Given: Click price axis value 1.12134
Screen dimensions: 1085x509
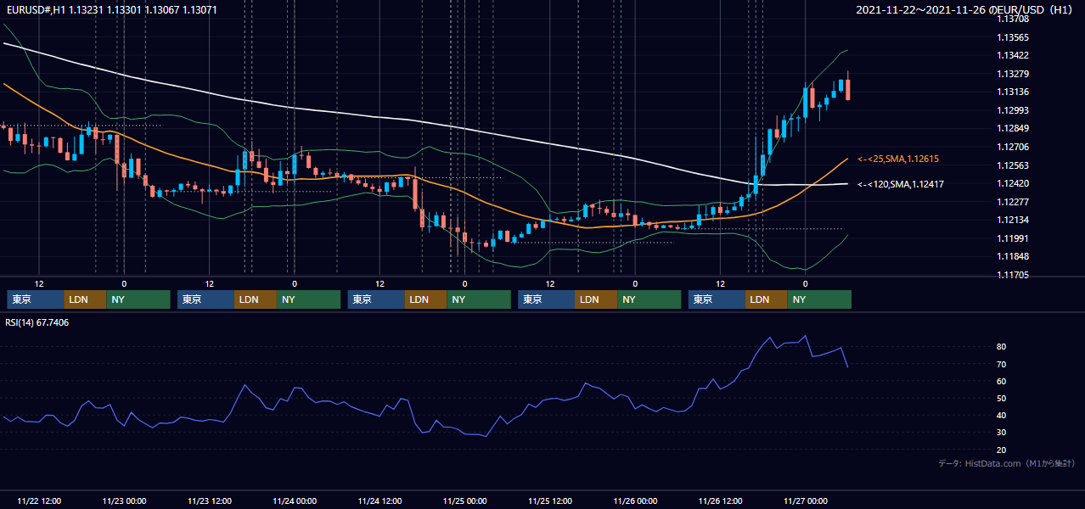Looking at the screenshot, I should 1014,220.
